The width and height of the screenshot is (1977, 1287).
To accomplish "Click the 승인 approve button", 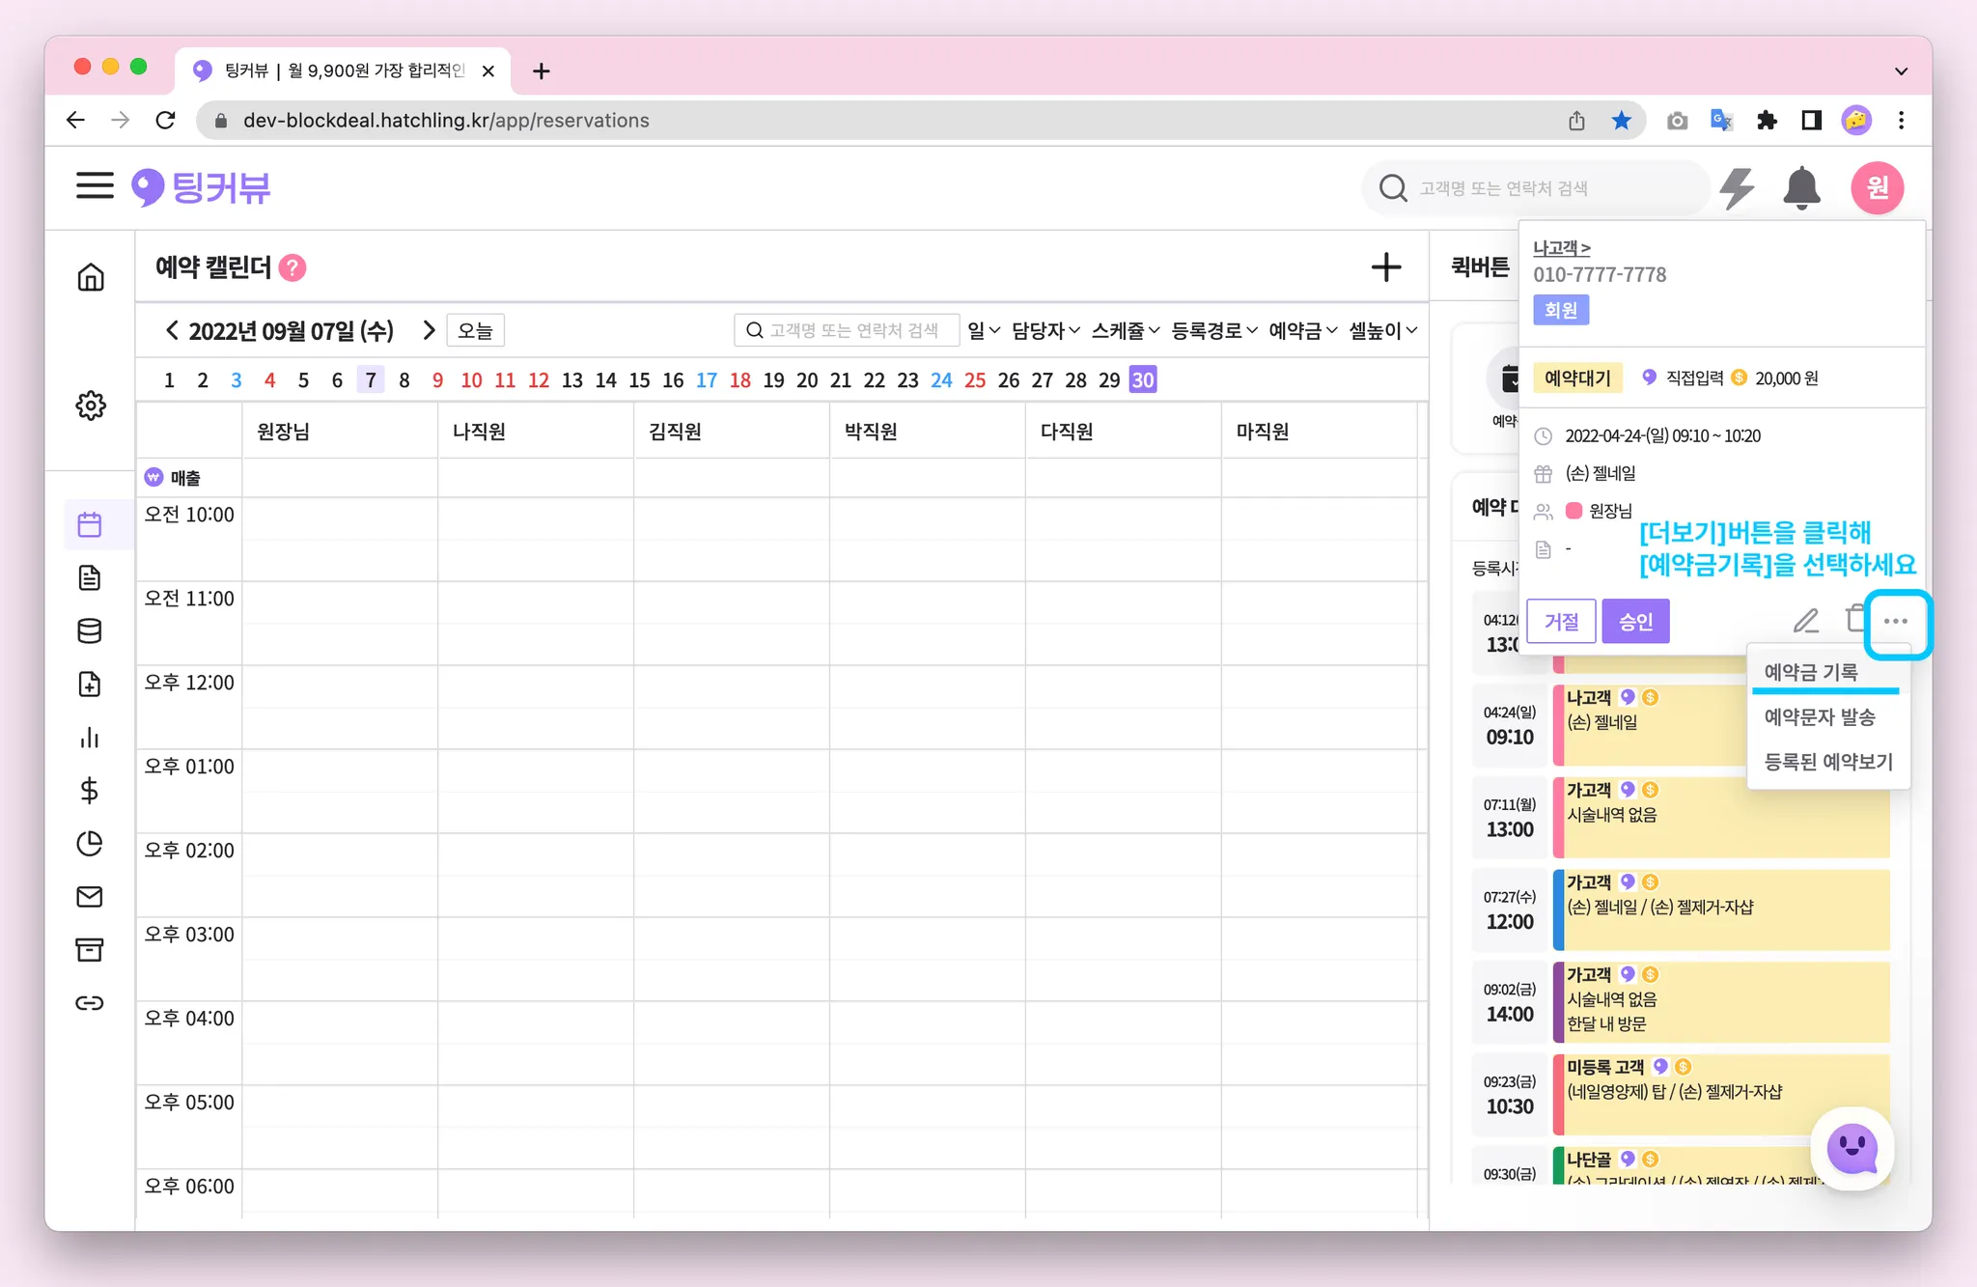I will (x=1635, y=622).
